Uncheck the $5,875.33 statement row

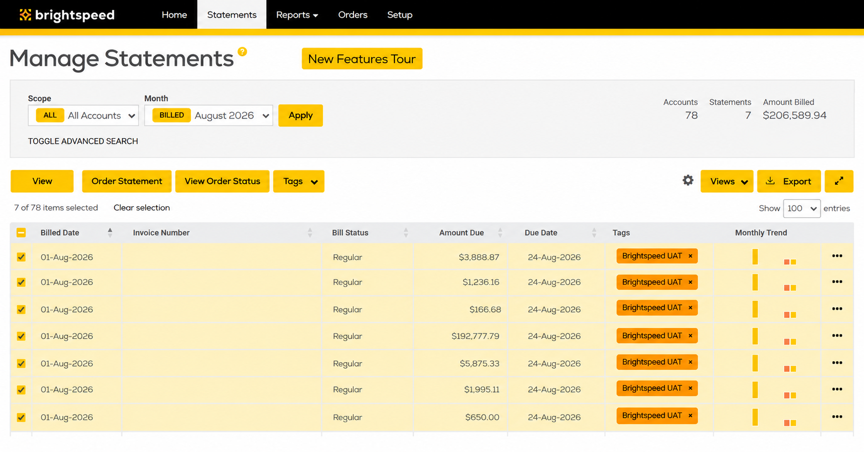21,364
